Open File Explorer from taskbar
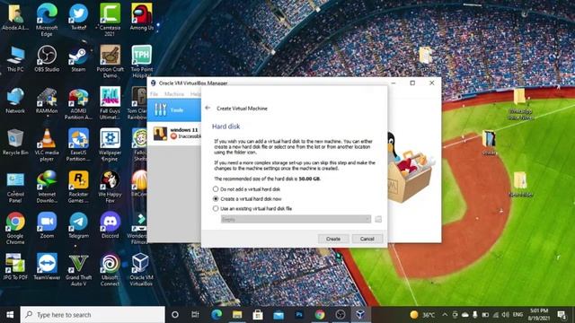The width and height of the screenshot is (575, 323). coord(237,315)
